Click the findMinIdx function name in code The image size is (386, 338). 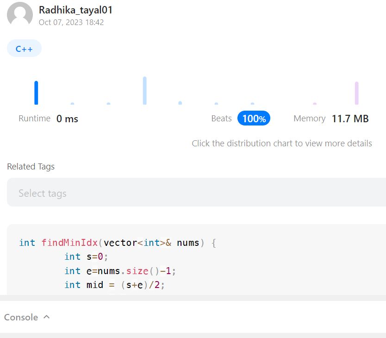(x=70, y=243)
